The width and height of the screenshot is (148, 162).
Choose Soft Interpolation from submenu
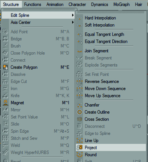coord(100,25)
